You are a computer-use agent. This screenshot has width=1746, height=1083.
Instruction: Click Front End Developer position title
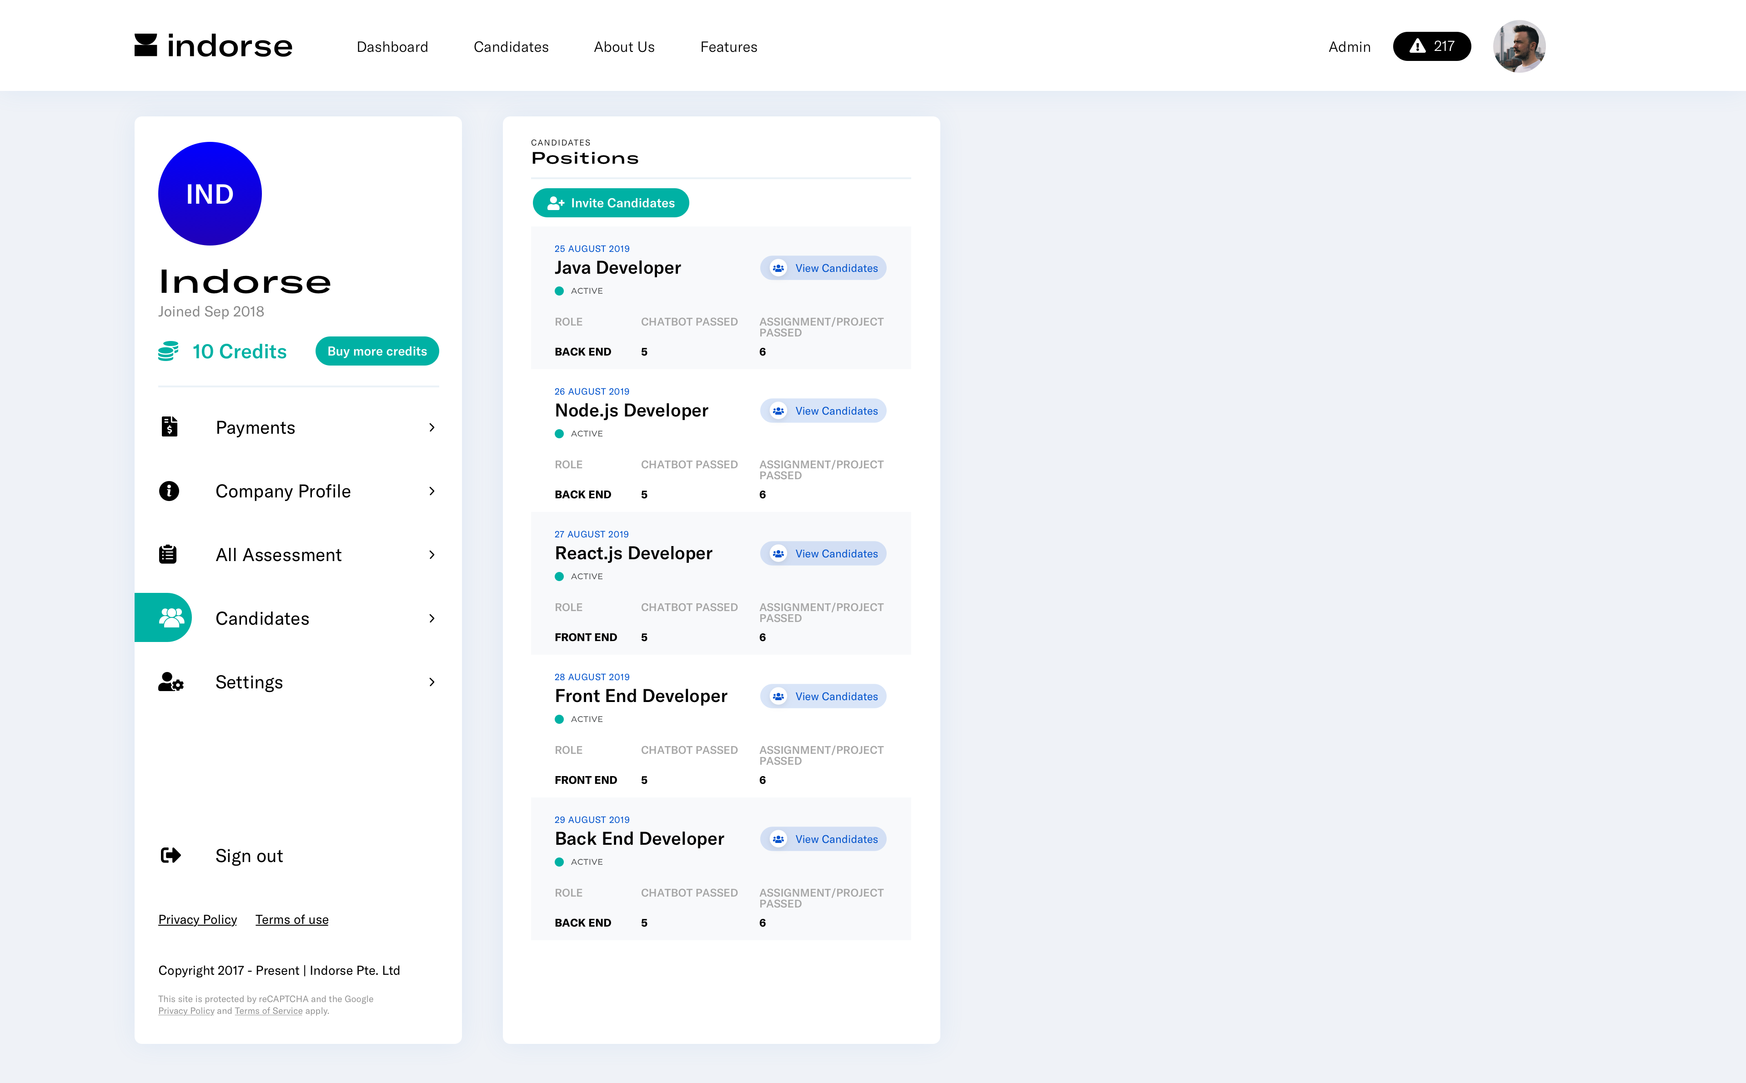click(641, 696)
